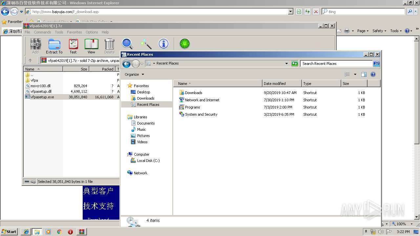Click the volume icon in system tray
The width and height of the screenshot is (420, 236).
tap(381, 232)
